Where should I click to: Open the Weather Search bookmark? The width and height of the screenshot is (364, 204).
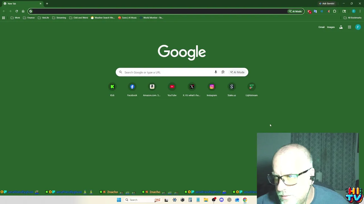pyautogui.click(x=103, y=18)
